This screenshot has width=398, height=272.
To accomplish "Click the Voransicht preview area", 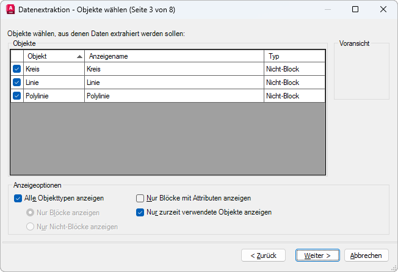I will click(x=361, y=73).
